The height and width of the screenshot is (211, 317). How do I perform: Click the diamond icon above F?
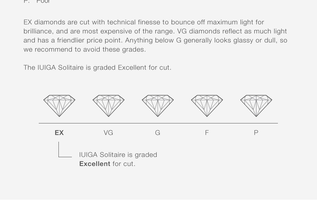207,106
